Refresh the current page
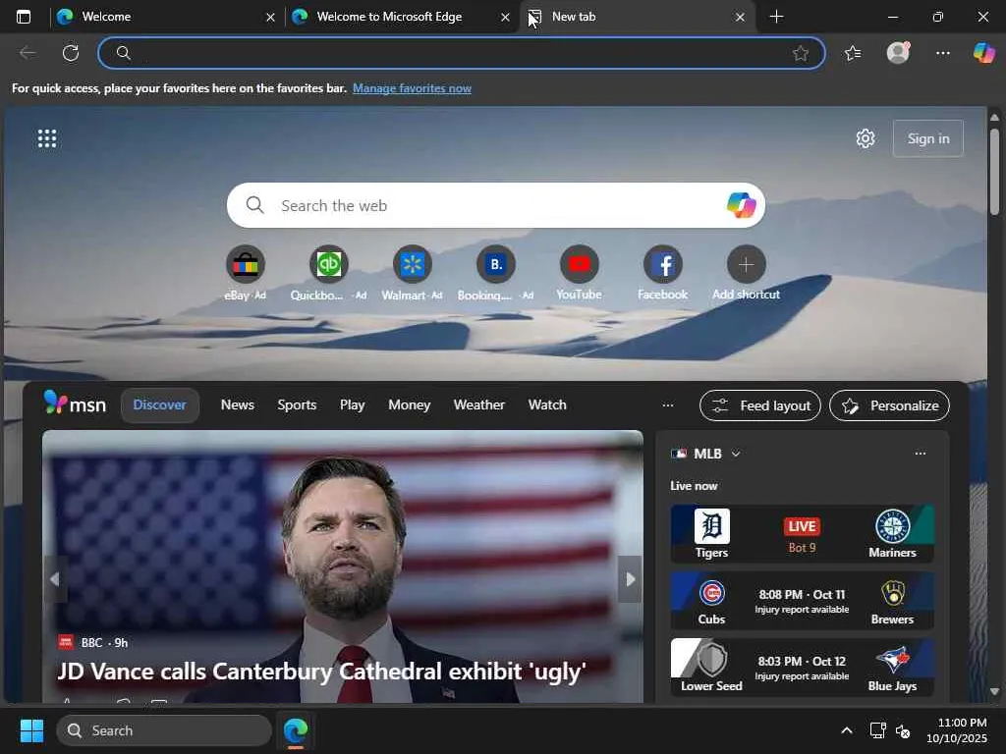The image size is (1006, 754). 71,53
